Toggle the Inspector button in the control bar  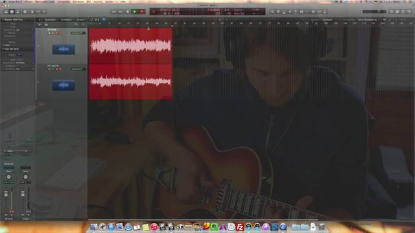[x=12, y=12]
